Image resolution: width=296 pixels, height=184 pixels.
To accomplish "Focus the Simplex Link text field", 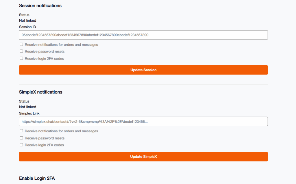I will pos(143,122).
